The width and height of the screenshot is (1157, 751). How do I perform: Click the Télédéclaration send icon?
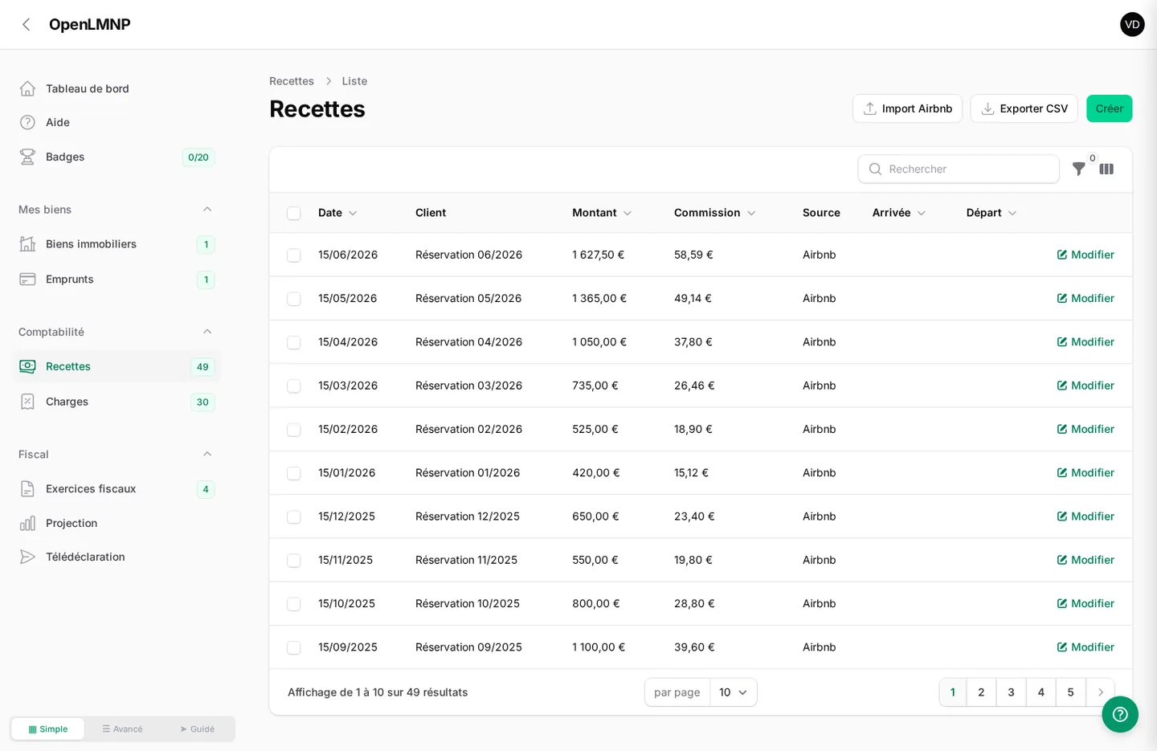[x=27, y=557]
